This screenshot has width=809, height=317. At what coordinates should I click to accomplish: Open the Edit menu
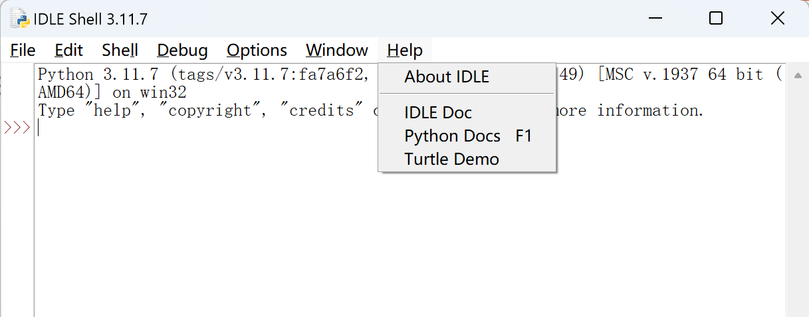69,51
